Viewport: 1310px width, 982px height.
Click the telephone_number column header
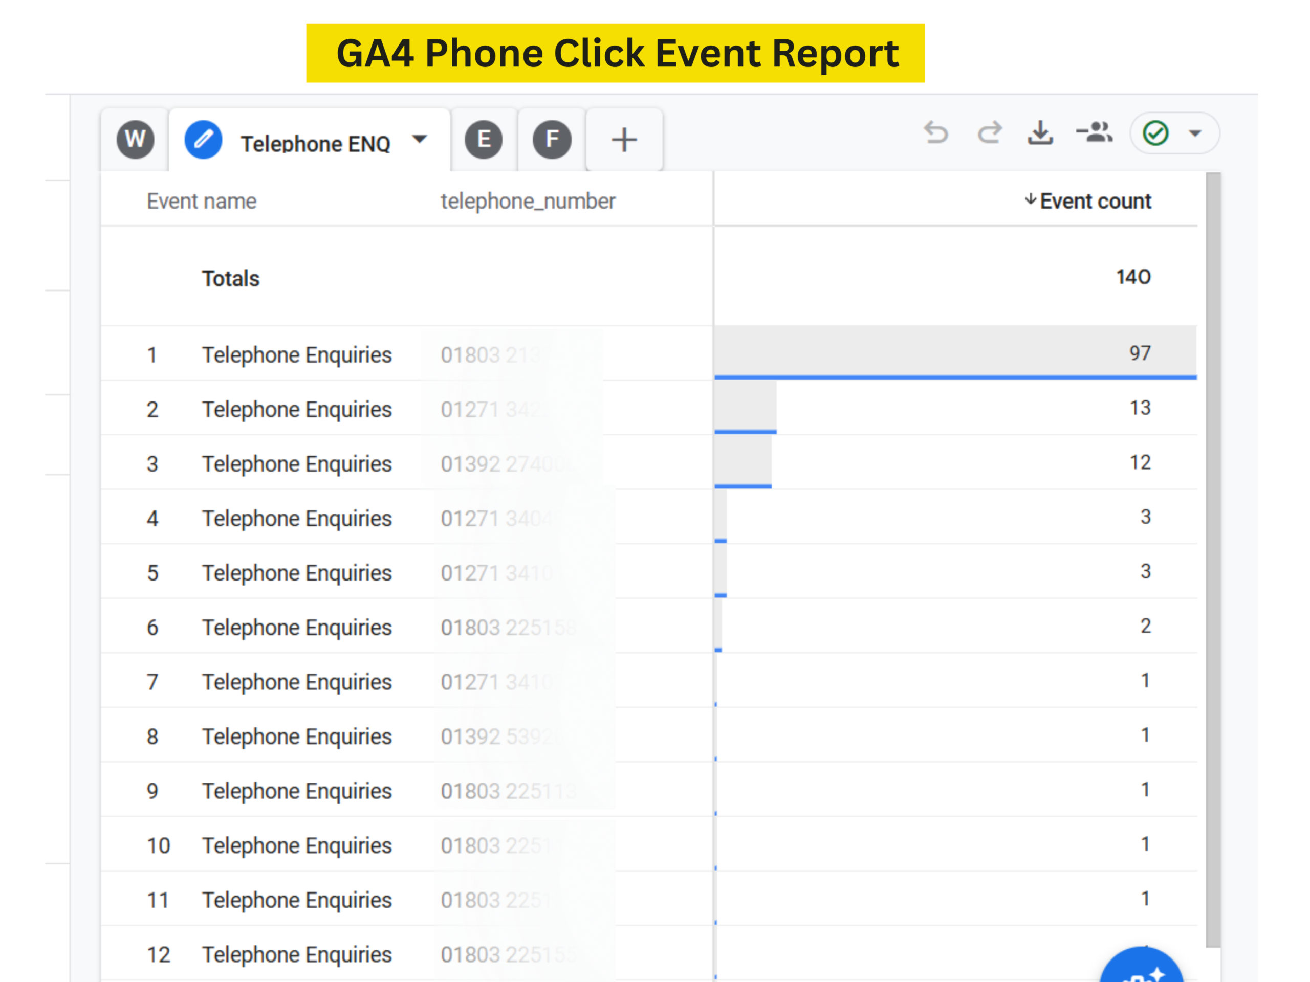(528, 201)
